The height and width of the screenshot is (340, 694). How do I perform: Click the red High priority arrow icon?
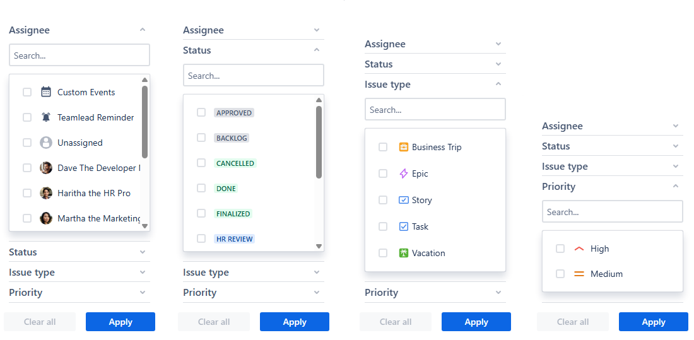coord(579,249)
